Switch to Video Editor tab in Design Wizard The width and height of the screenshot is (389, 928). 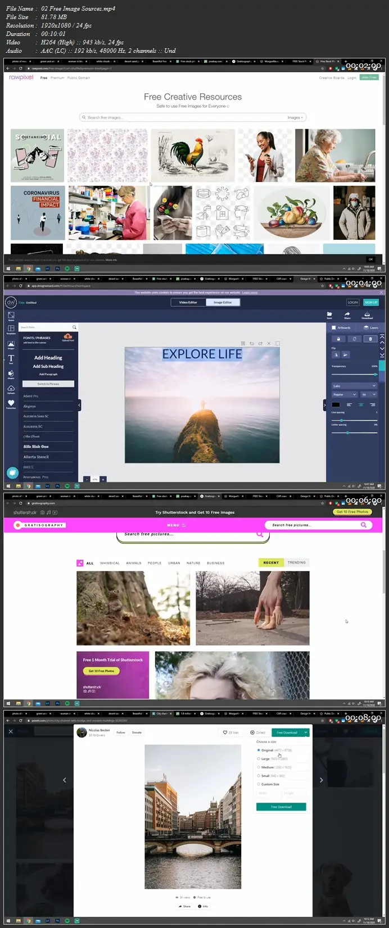pos(188,302)
